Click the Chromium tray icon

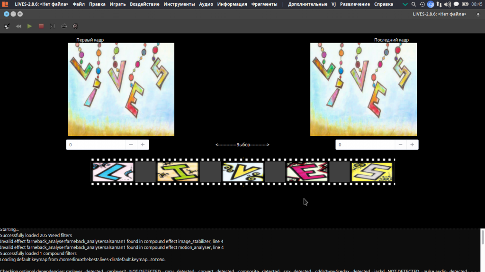[431, 4]
